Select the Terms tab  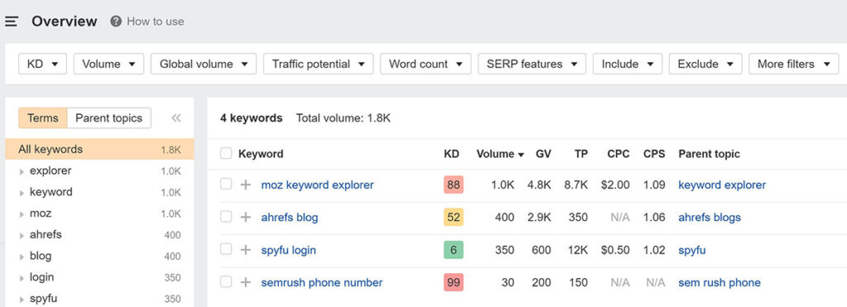(43, 118)
